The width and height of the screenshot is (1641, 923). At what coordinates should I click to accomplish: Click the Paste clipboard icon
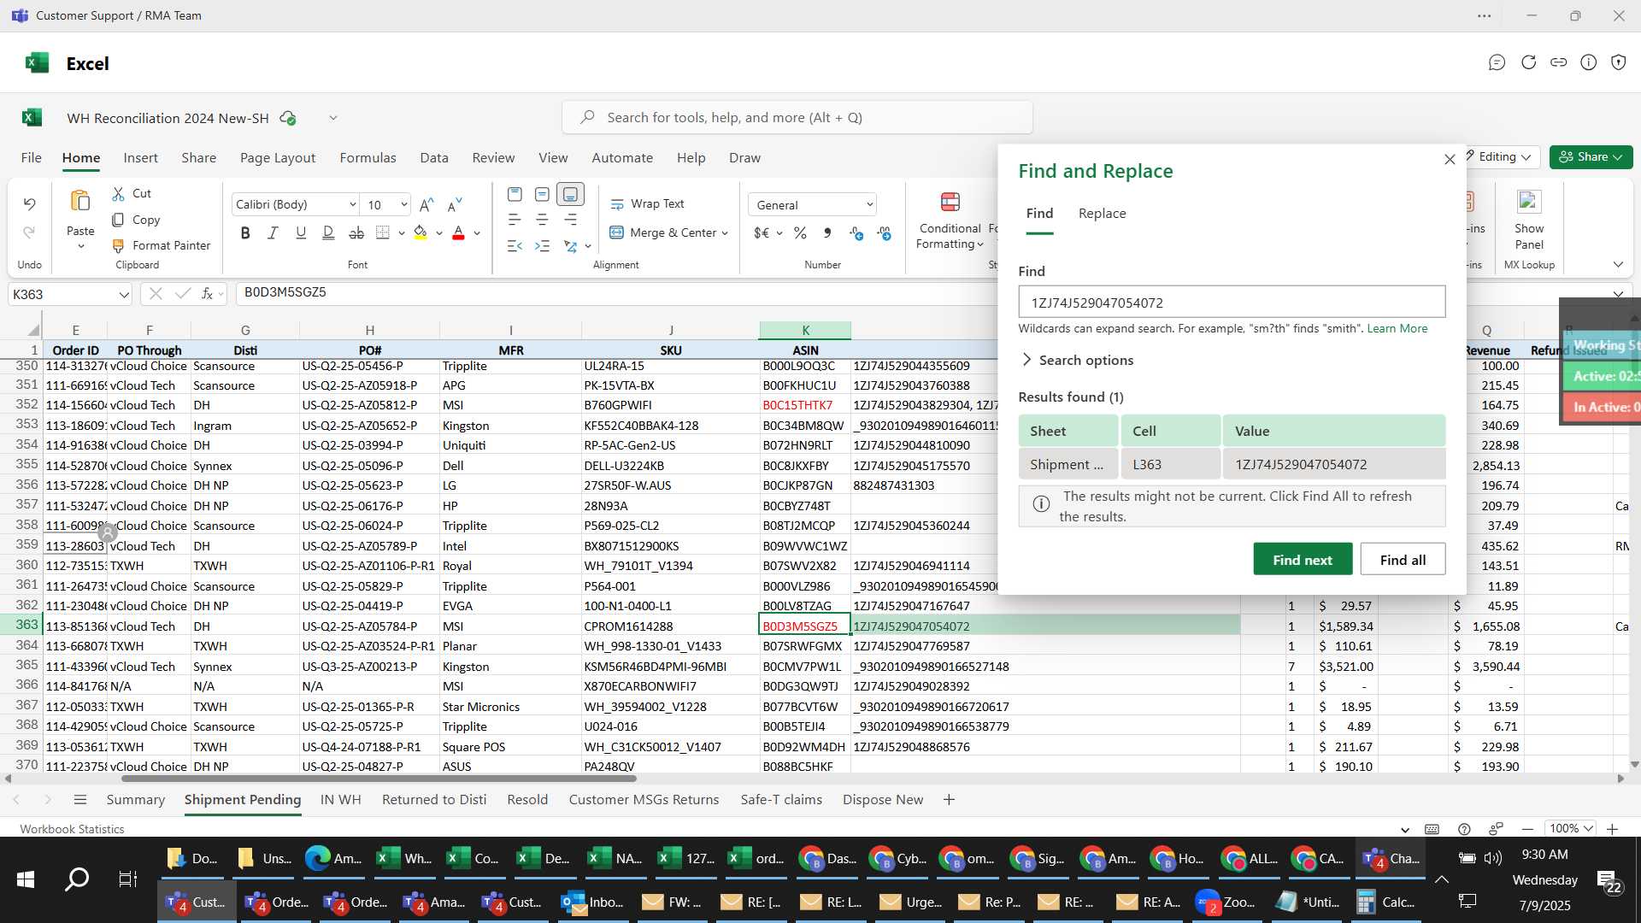click(80, 202)
